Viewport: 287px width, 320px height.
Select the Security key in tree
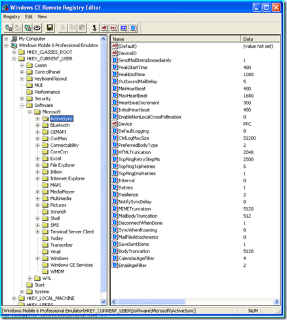click(x=43, y=98)
